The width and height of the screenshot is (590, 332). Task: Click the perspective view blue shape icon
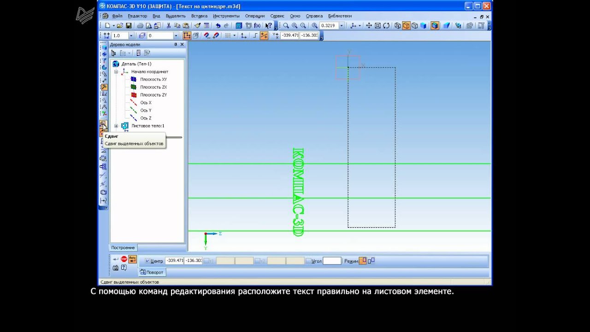coord(446,26)
